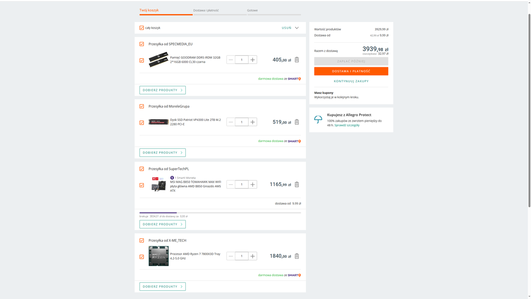Decrease GOODRAM memory quantity with the minus button
Viewport: 531px width, 299px height.
click(231, 60)
